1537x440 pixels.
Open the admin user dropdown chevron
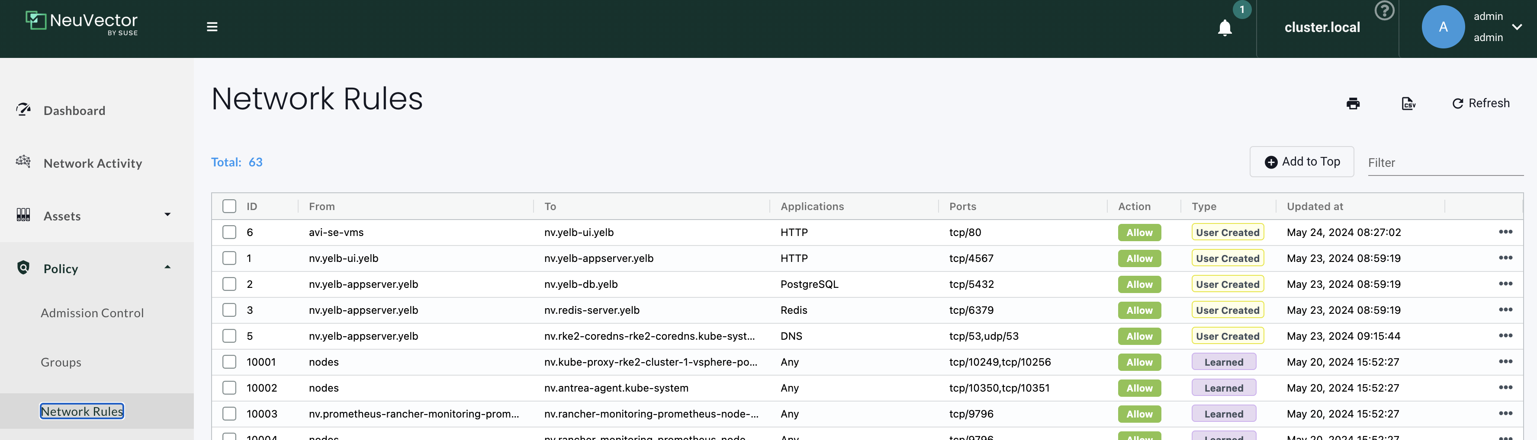[1517, 27]
